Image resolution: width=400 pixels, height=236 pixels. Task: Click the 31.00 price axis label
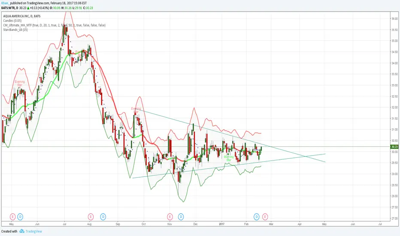(394, 130)
